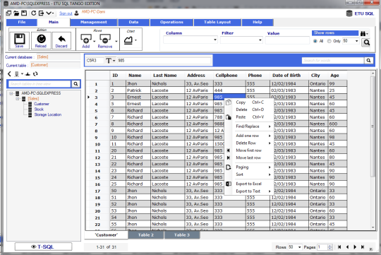Click the Chart icon
381x255 pixels.
128,40
